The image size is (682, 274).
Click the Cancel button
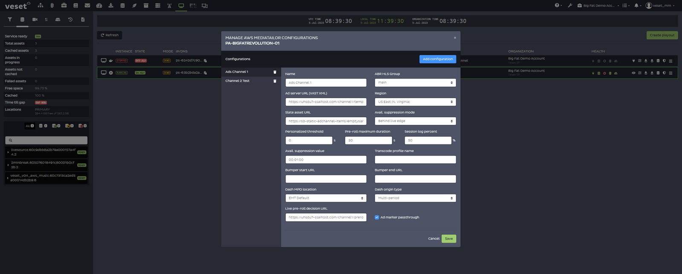point(433,239)
